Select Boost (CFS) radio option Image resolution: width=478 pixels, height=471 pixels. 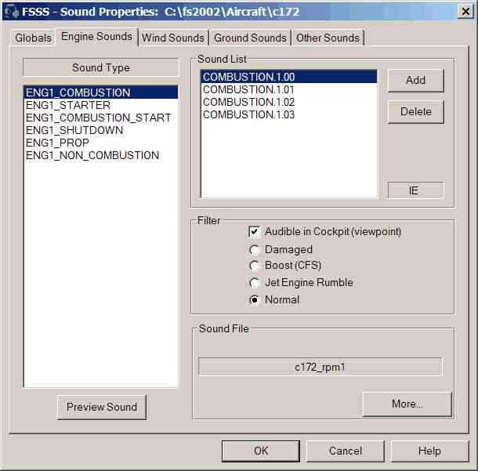254,266
